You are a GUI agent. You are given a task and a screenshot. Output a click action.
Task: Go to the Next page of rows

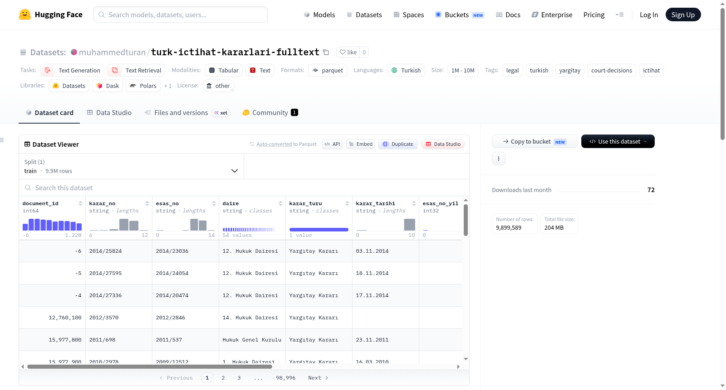tap(318, 378)
